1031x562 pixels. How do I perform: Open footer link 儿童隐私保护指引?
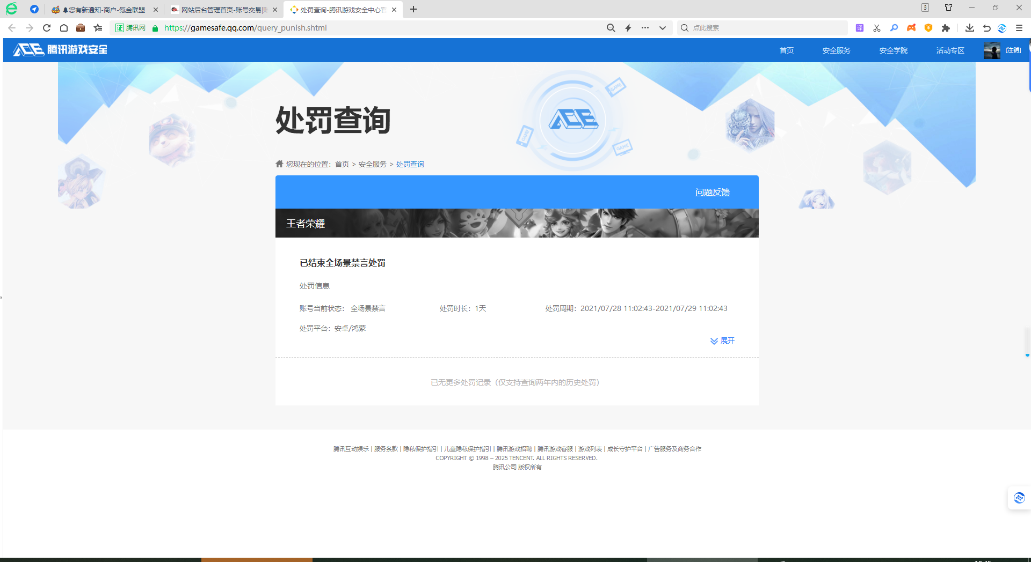468,449
